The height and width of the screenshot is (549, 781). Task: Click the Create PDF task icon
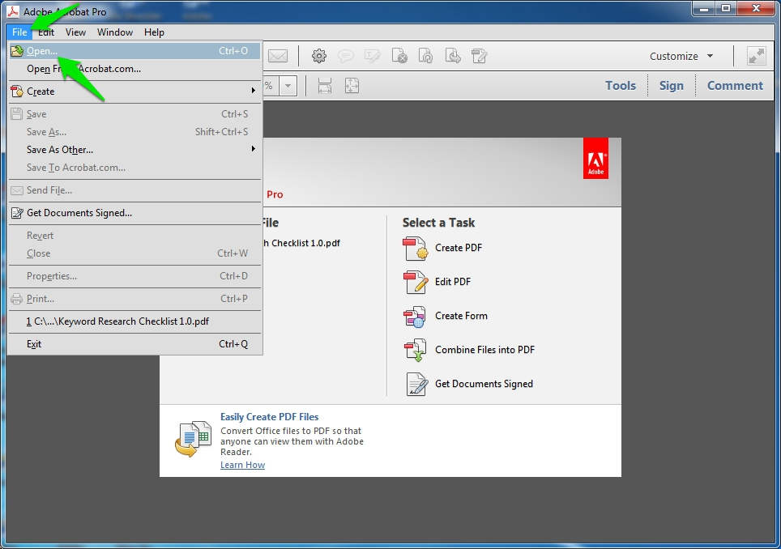click(414, 249)
